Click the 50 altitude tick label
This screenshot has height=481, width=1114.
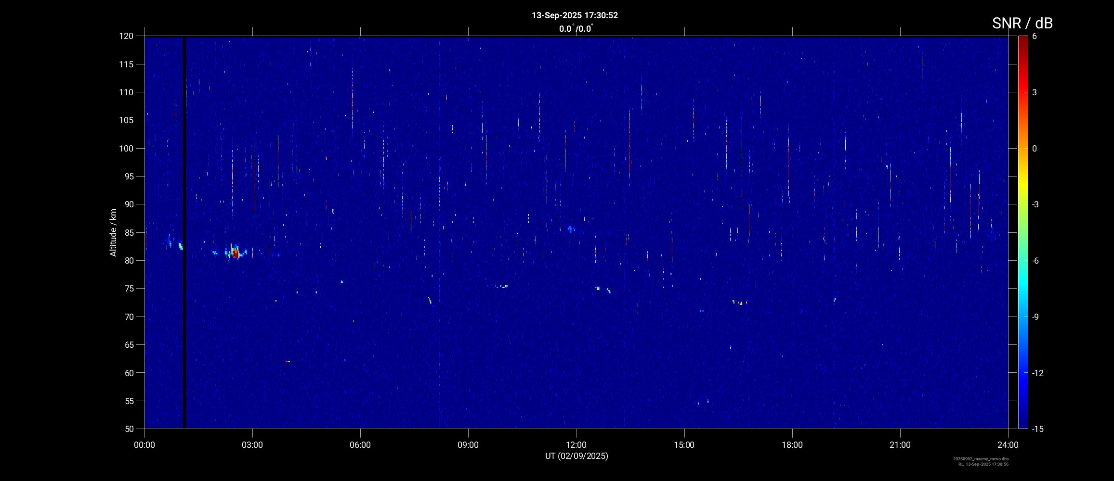(128, 429)
